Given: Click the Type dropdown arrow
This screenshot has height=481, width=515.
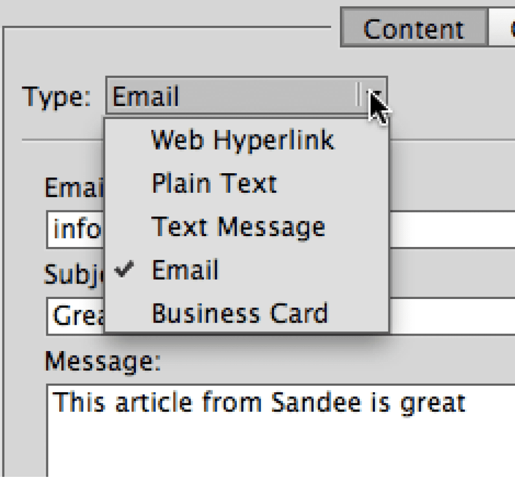Looking at the screenshot, I should (375, 96).
